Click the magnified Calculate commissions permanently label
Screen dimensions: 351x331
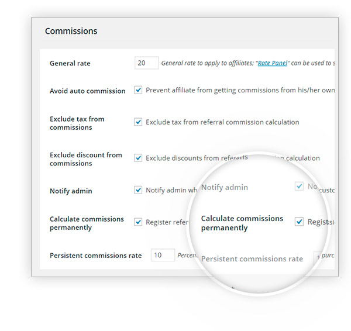242,223
